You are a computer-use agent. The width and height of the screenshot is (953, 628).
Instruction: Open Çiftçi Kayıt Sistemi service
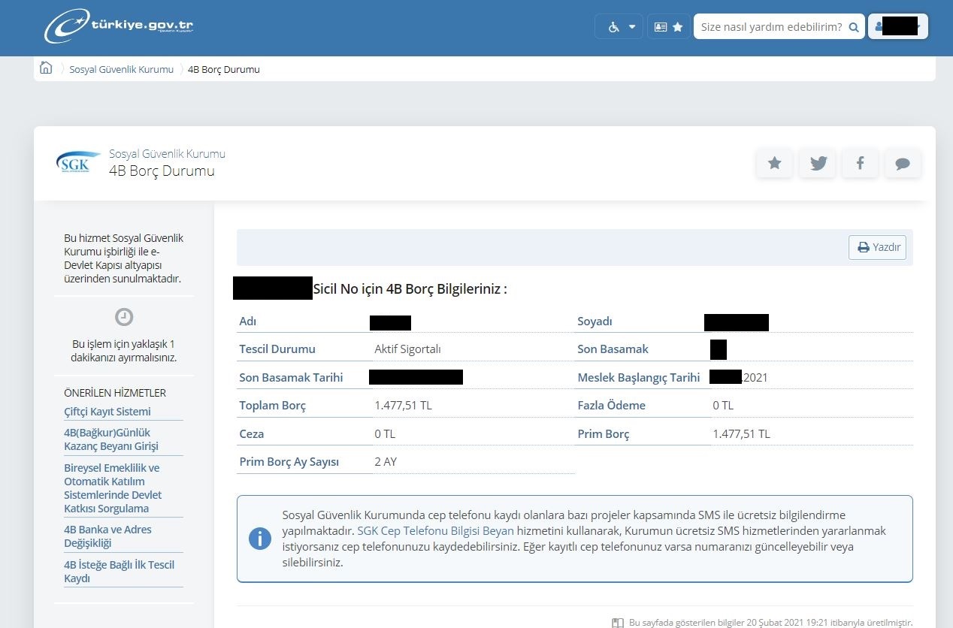pos(107,412)
